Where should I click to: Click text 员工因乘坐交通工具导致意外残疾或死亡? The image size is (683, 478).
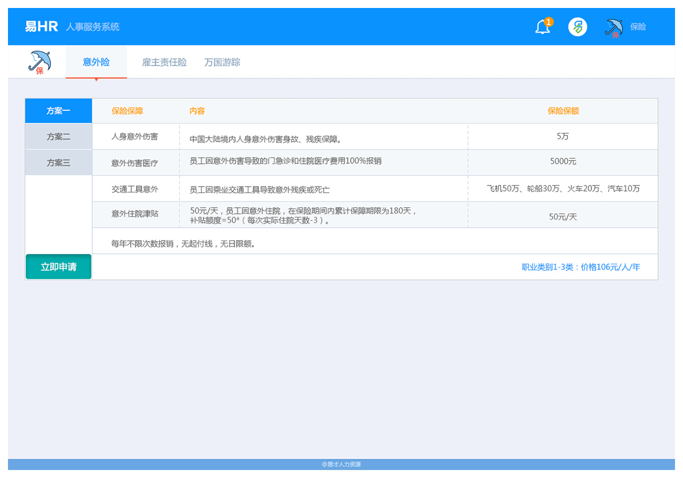[x=260, y=189]
